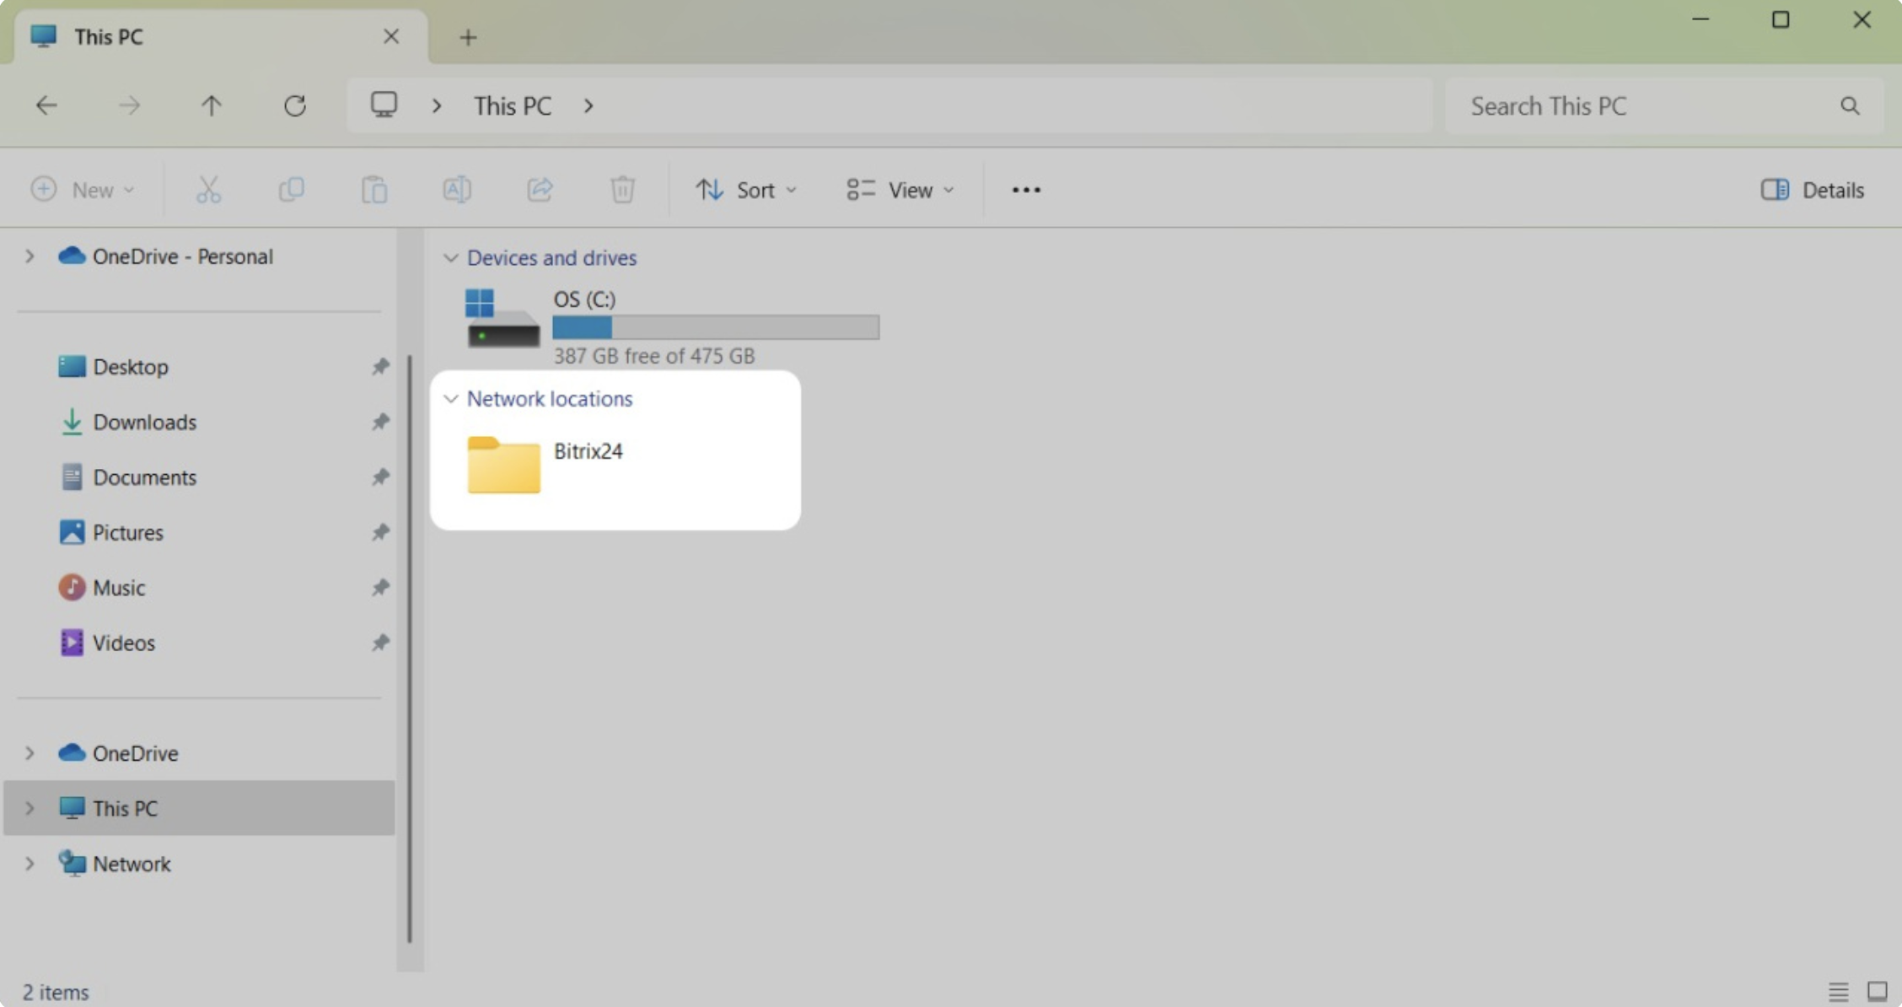Switch to large thumbnails view in status bar
1902x1007 pixels.
tap(1877, 991)
